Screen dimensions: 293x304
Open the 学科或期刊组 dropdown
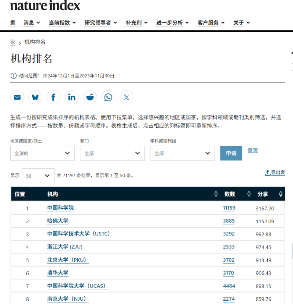coord(182,153)
